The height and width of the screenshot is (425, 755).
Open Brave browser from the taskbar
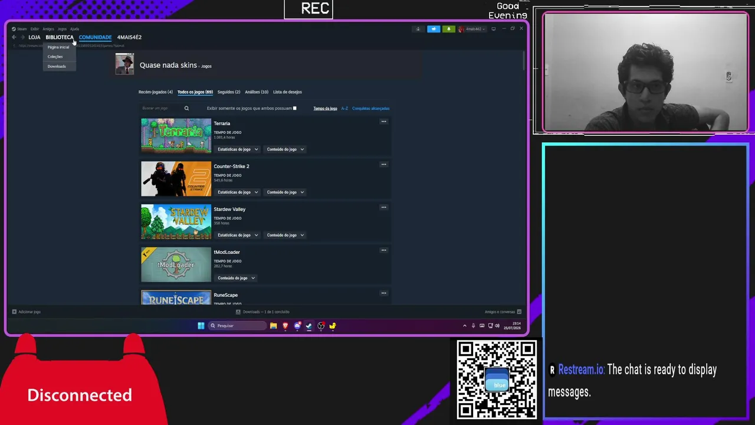click(285, 326)
